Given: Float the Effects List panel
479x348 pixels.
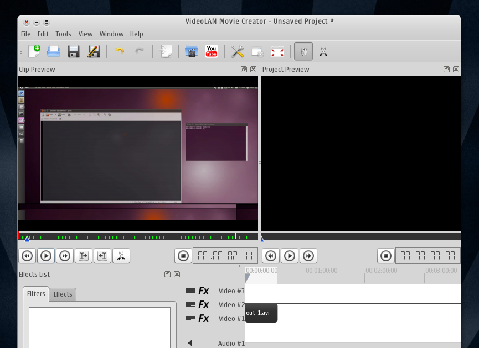Looking at the screenshot, I should pos(167,274).
